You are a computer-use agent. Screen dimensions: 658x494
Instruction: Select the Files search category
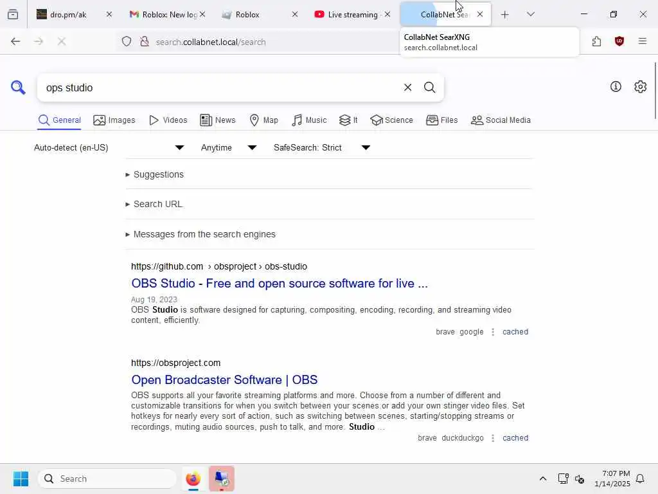pyautogui.click(x=441, y=120)
